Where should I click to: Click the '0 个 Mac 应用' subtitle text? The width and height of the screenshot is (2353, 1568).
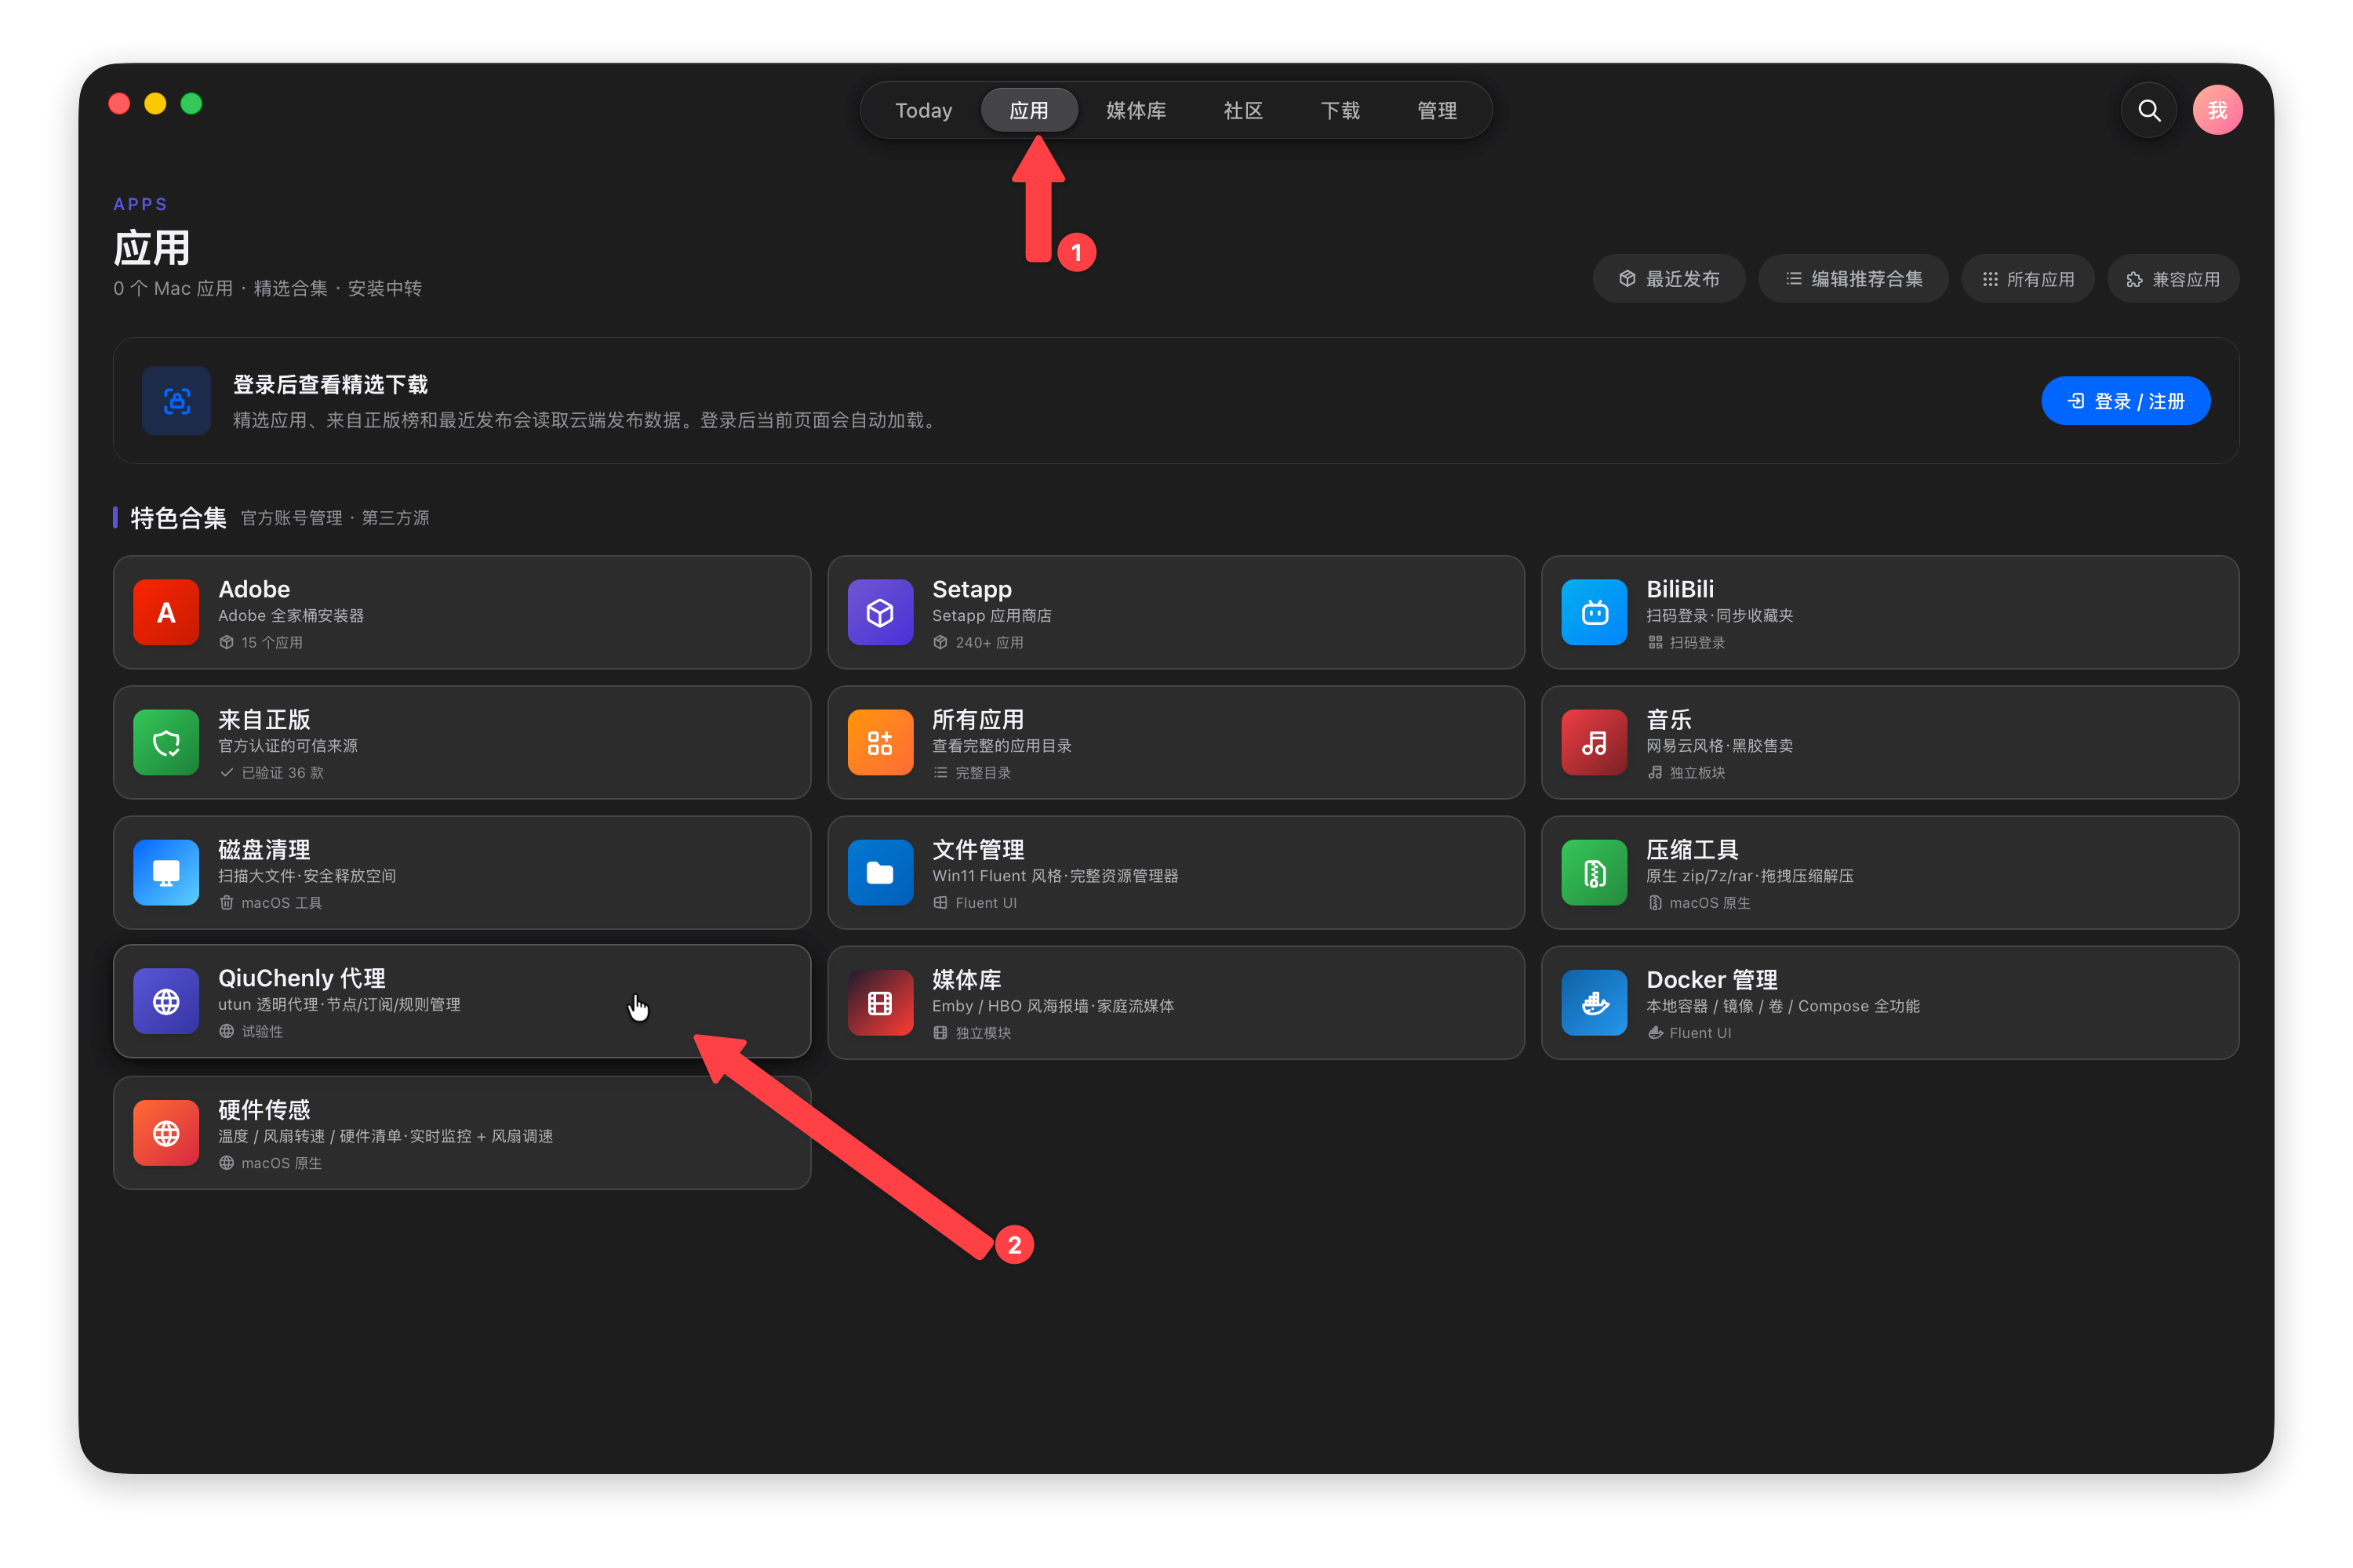[172, 288]
